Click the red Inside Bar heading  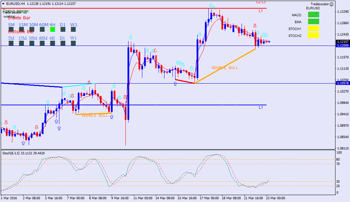tap(19, 18)
